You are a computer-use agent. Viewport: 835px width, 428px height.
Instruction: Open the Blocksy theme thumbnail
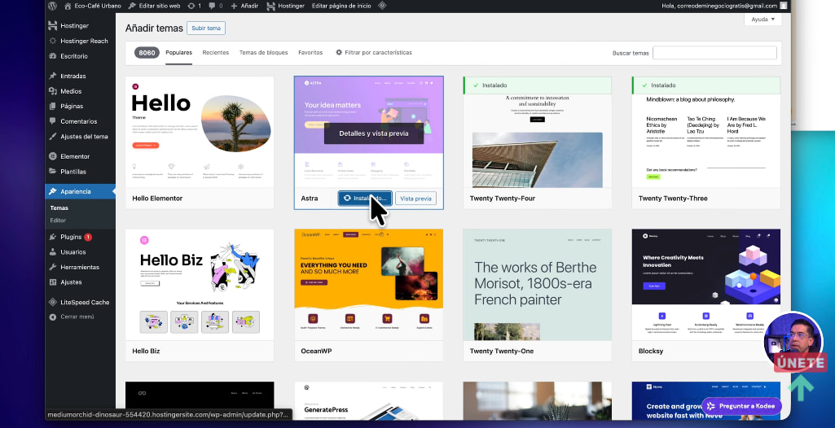706,285
